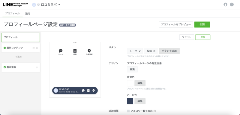Click the 1500002 東京都 渋谷区 address text
This screenshot has height=115, width=240.
click(x=69, y=92)
